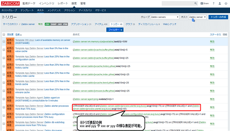Click the 有効 host status link in breadcrumb
This screenshot has height=131, width=230.
pos(41,24)
